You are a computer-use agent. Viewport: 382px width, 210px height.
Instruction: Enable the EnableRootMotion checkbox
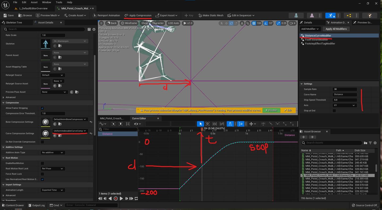[x=42, y=163]
